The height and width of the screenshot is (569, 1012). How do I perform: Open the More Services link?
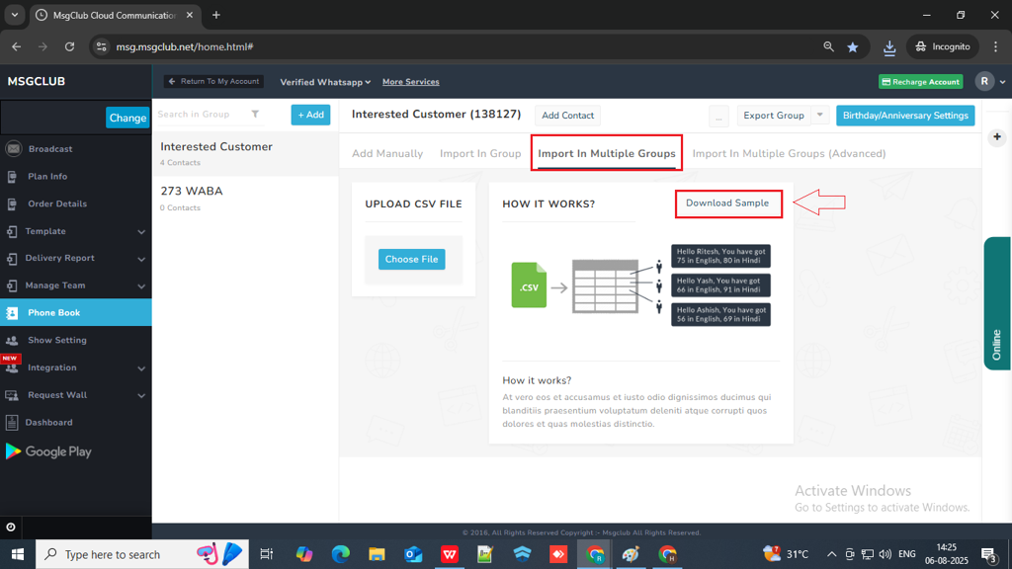pyautogui.click(x=410, y=82)
